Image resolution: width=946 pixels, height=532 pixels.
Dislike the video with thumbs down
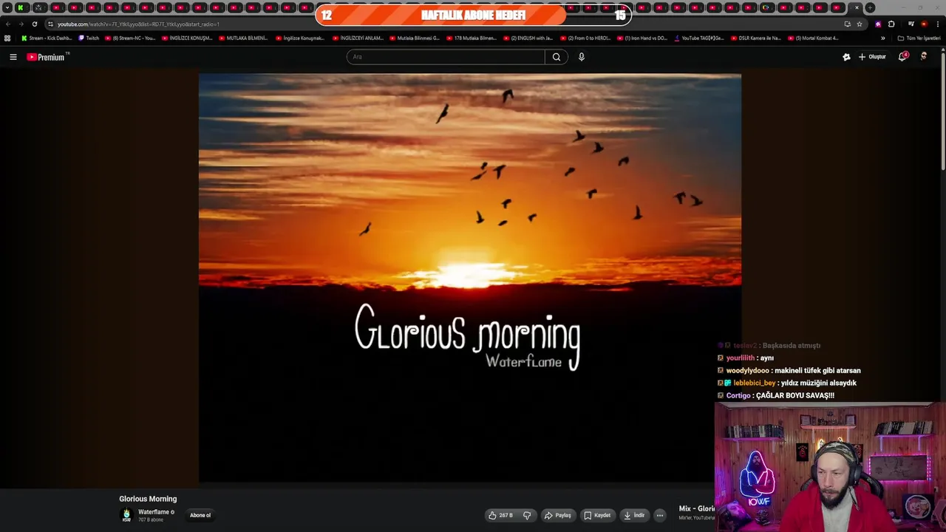pos(527,515)
